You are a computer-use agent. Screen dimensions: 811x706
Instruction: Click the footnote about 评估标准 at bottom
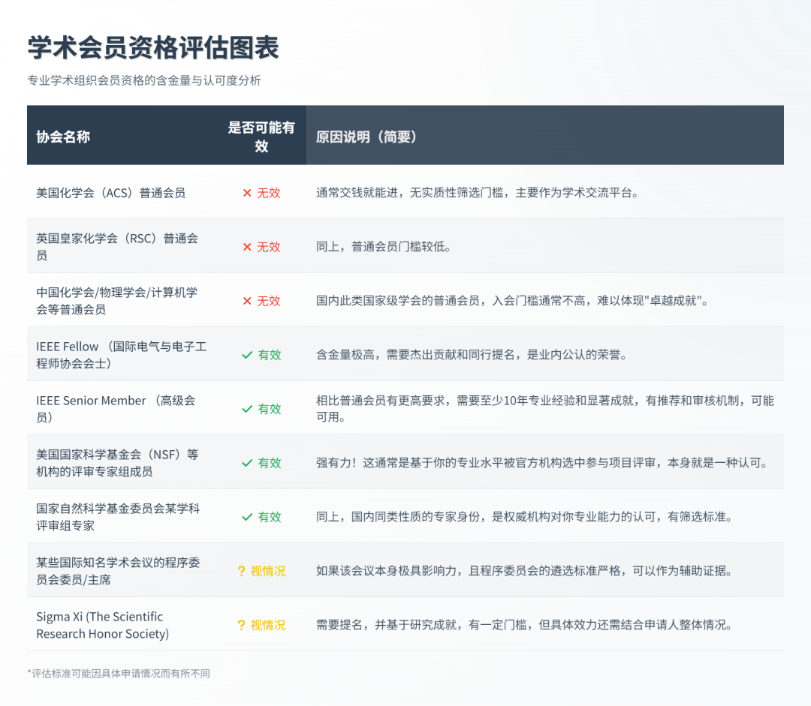(x=119, y=674)
